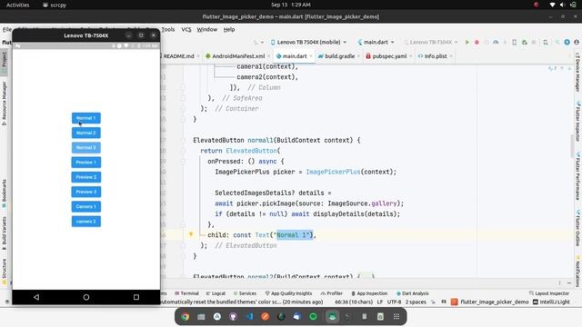Open Spotify from the dock

click(313, 317)
